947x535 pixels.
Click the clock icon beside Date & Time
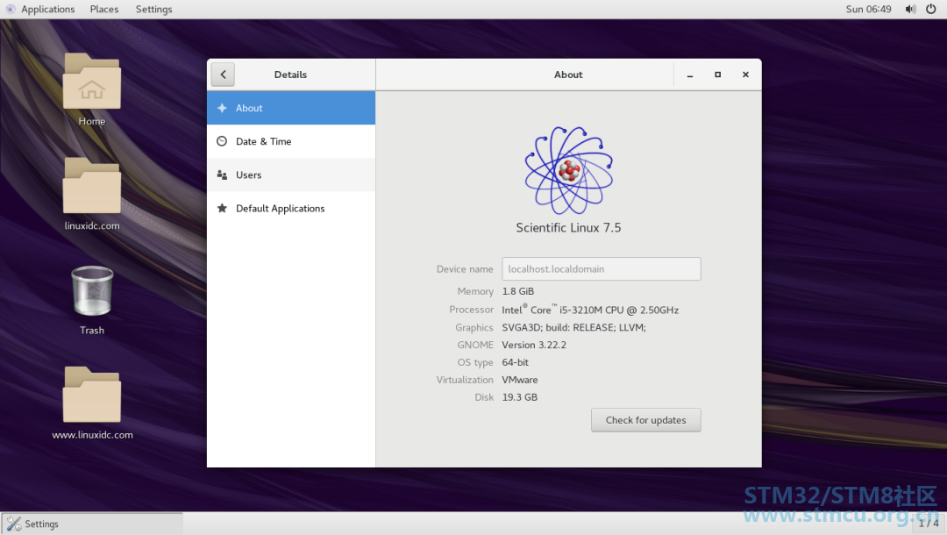[x=222, y=141]
